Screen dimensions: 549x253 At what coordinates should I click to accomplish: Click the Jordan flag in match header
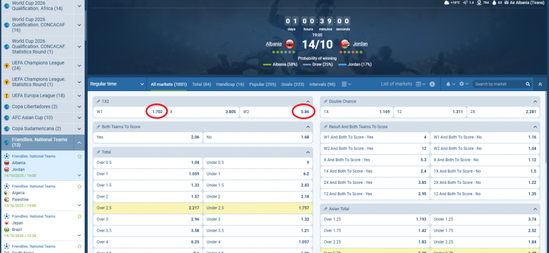(x=344, y=44)
